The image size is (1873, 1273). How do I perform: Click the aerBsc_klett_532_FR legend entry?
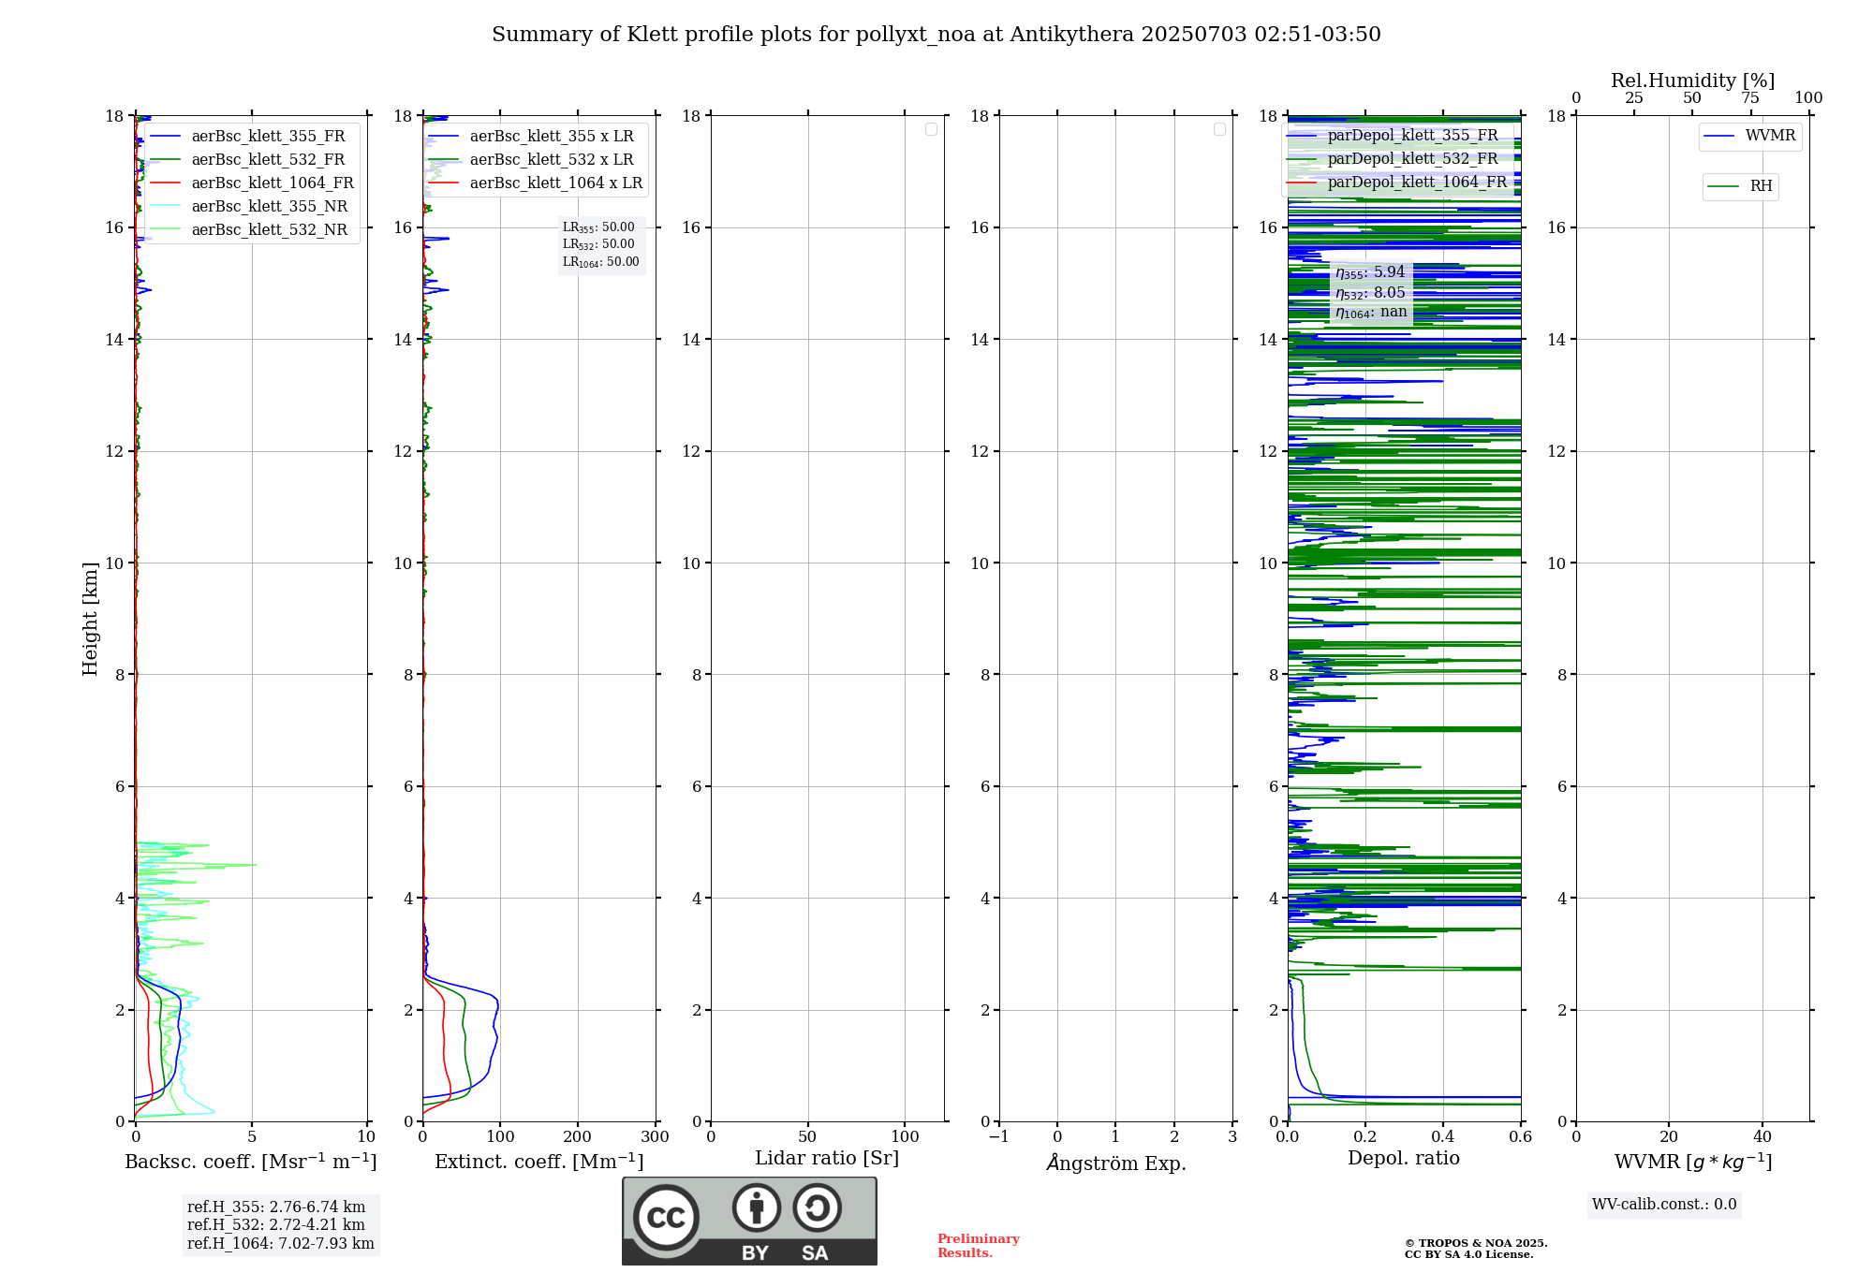click(252, 159)
